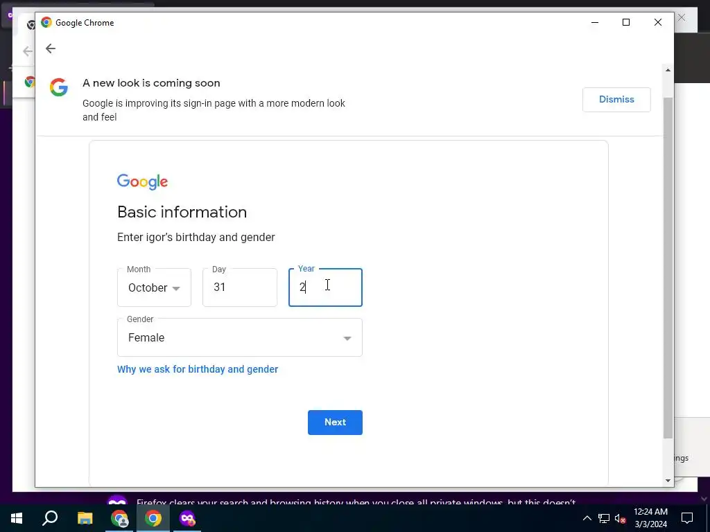Go back using the arrow in Chrome window
The width and height of the screenshot is (710, 532).
point(50,49)
